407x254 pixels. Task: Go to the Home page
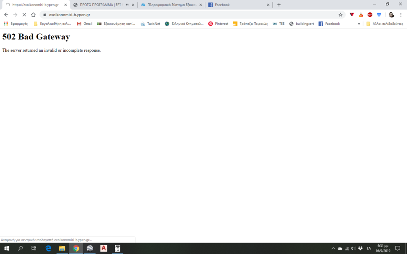[x=33, y=15]
